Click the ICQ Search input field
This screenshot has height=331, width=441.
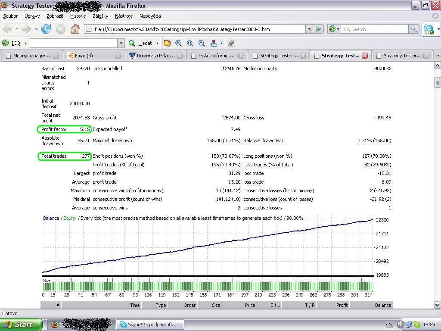374,29
